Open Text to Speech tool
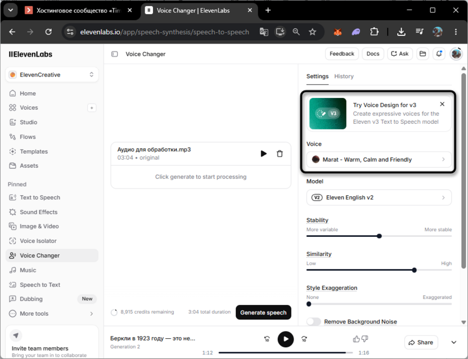 coord(52,198)
